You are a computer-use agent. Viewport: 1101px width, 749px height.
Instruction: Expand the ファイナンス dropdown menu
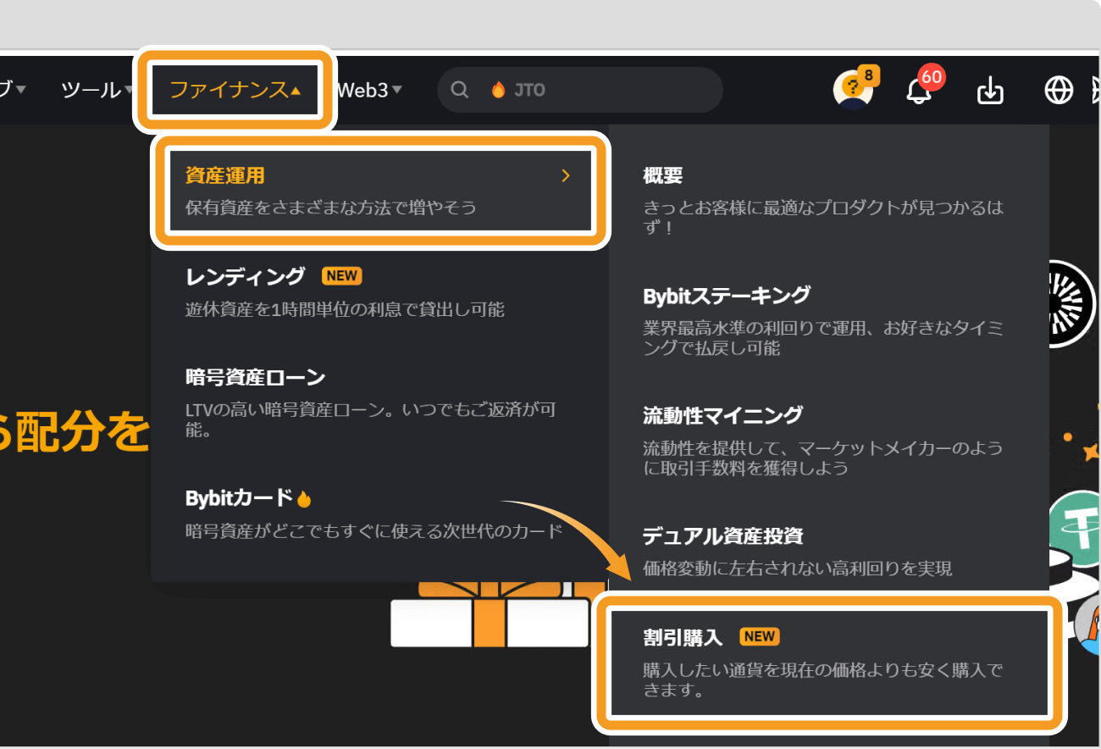click(235, 90)
